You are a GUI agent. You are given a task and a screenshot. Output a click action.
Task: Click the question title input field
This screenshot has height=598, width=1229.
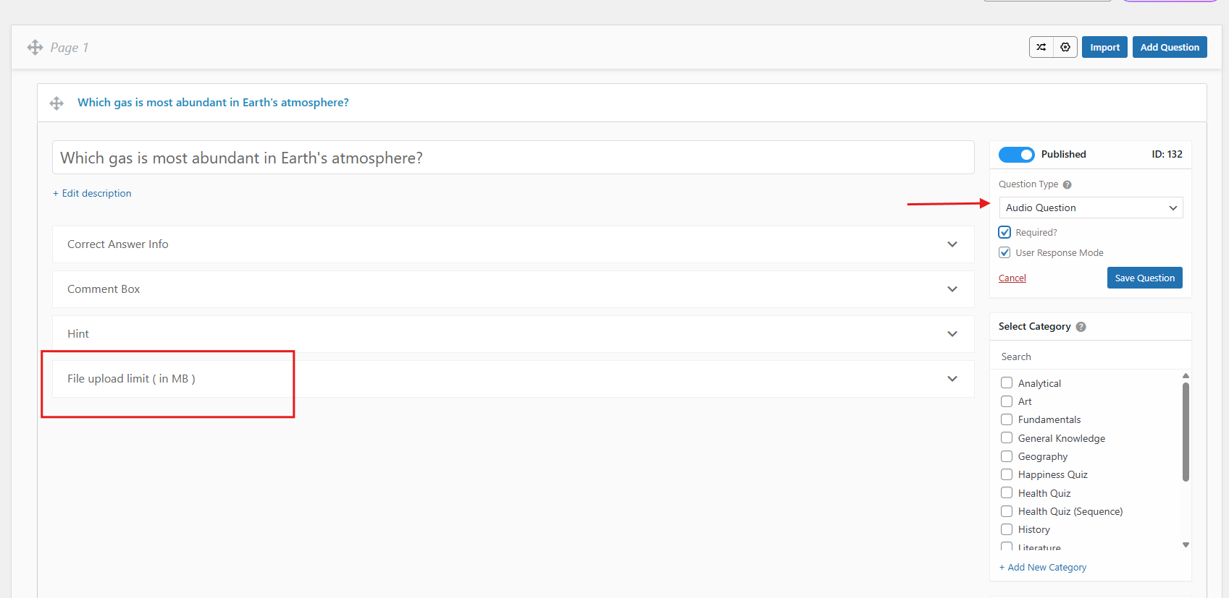(x=513, y=158)
